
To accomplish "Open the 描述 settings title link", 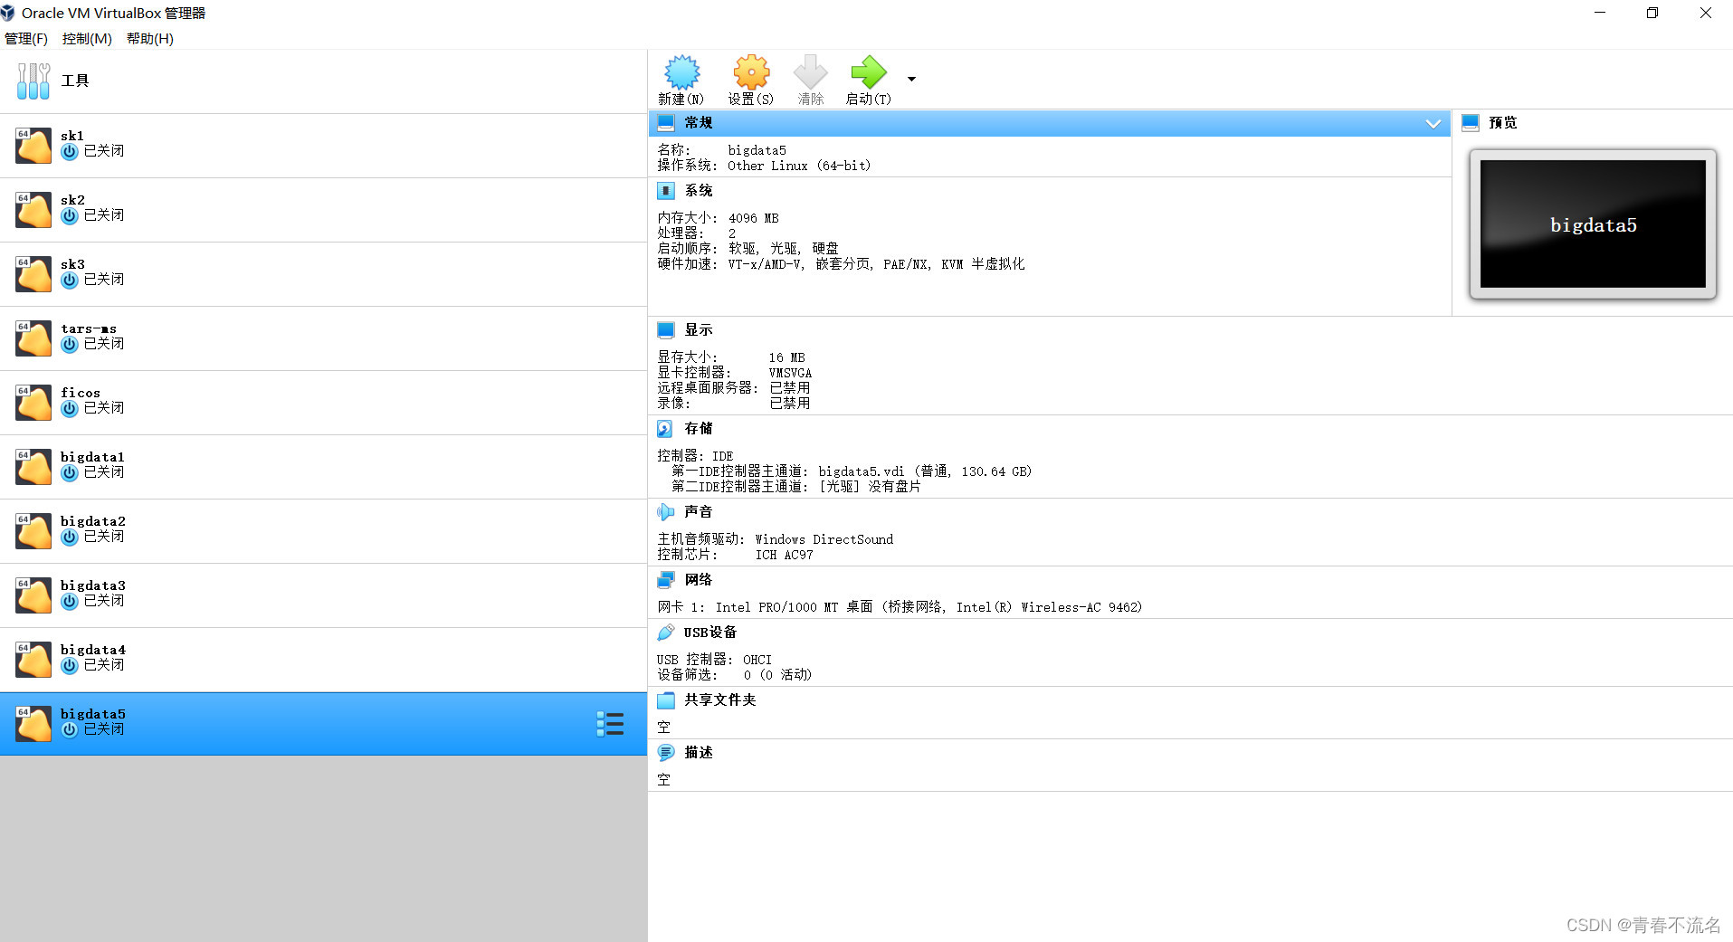I will pyautogui.click(x=699, y=753).
